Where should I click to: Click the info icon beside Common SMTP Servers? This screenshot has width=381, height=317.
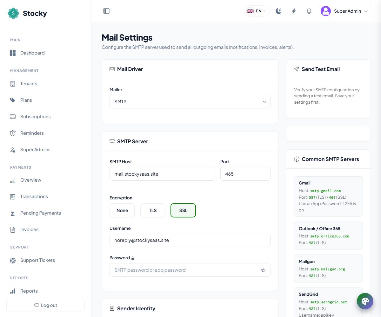tap(297, 159)
